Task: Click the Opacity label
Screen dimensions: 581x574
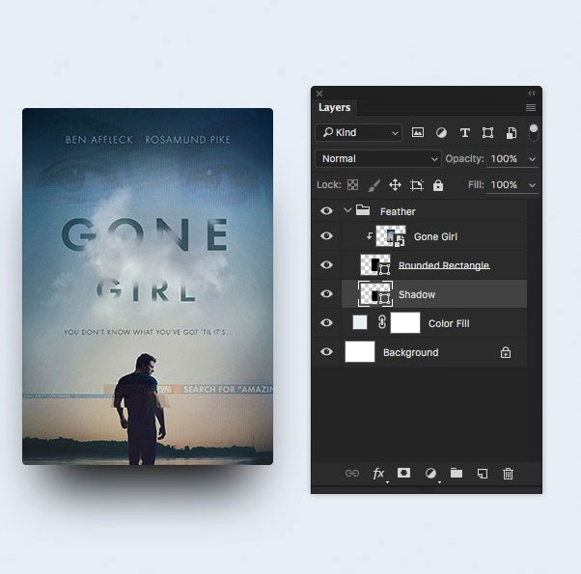Action: (464, 159)
